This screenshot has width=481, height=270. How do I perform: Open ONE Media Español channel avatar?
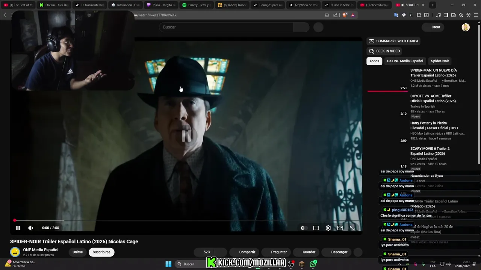coord(15,252)
